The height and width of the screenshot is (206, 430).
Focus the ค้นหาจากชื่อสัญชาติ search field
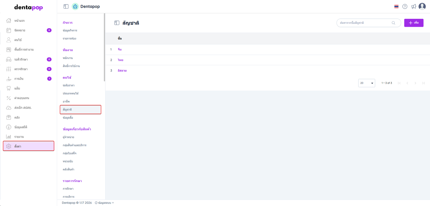pyautogui.click(x=369, y=23)
